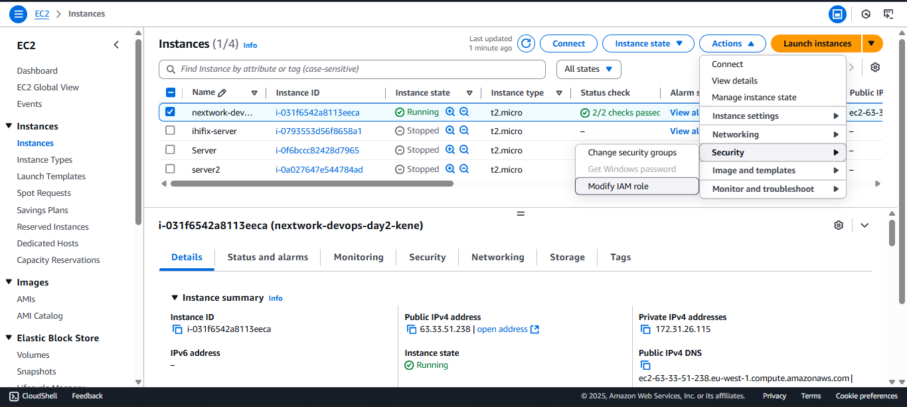Zoom in on ihifix-server instance state

450,131
